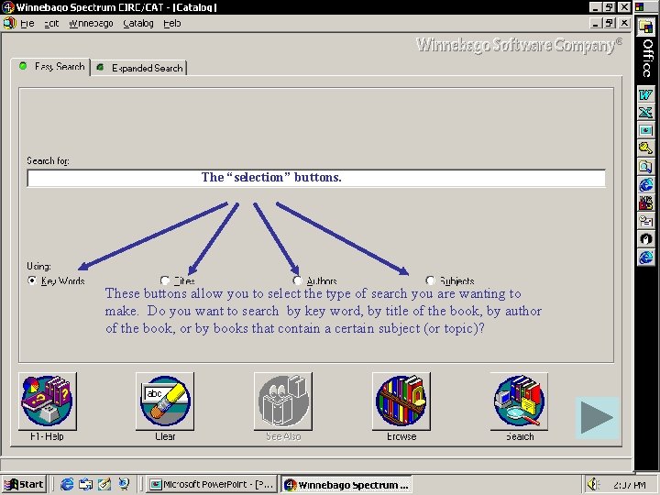Screen dimensions: 660x495
Task: Open Internet Explorer from Quick Launch
Action: [x=67, y=485]
